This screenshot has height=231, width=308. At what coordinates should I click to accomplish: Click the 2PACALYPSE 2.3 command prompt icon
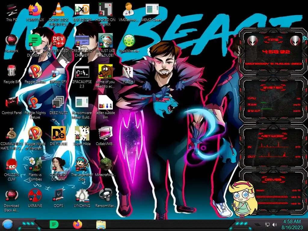click(x=82, y=72)
